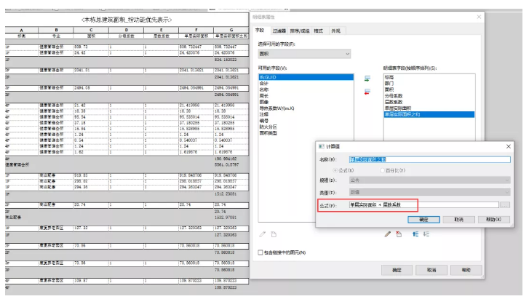Click the 公式(F) formula input field

[x=423, y=205]
